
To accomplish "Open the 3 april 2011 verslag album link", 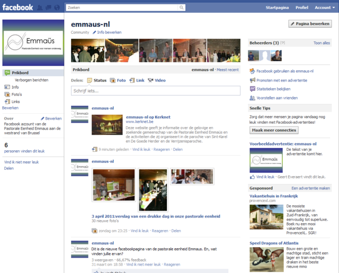I will tap(156, 216).
